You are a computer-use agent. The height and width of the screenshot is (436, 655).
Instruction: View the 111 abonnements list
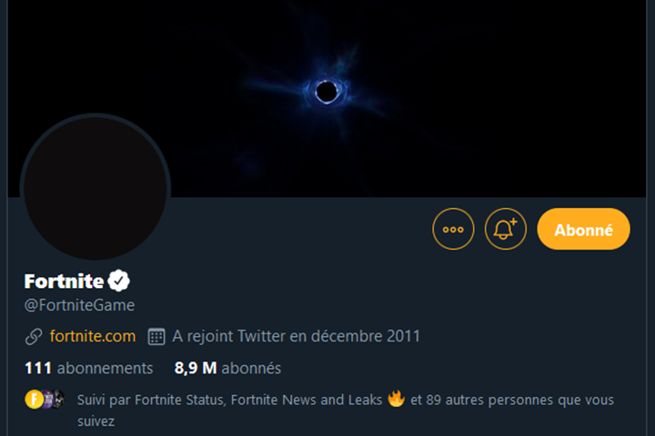click(x=88, y=368)
